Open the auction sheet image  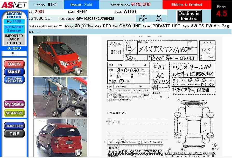161,97
